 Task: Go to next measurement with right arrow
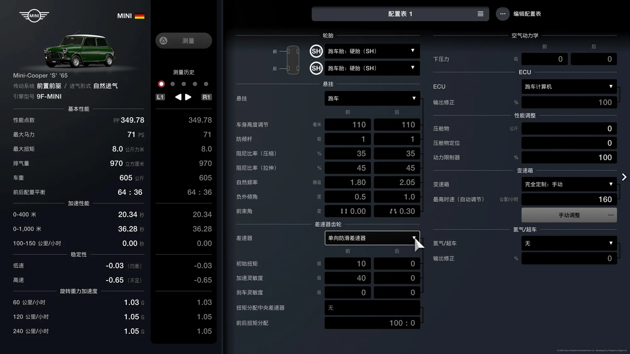(188, 97)
